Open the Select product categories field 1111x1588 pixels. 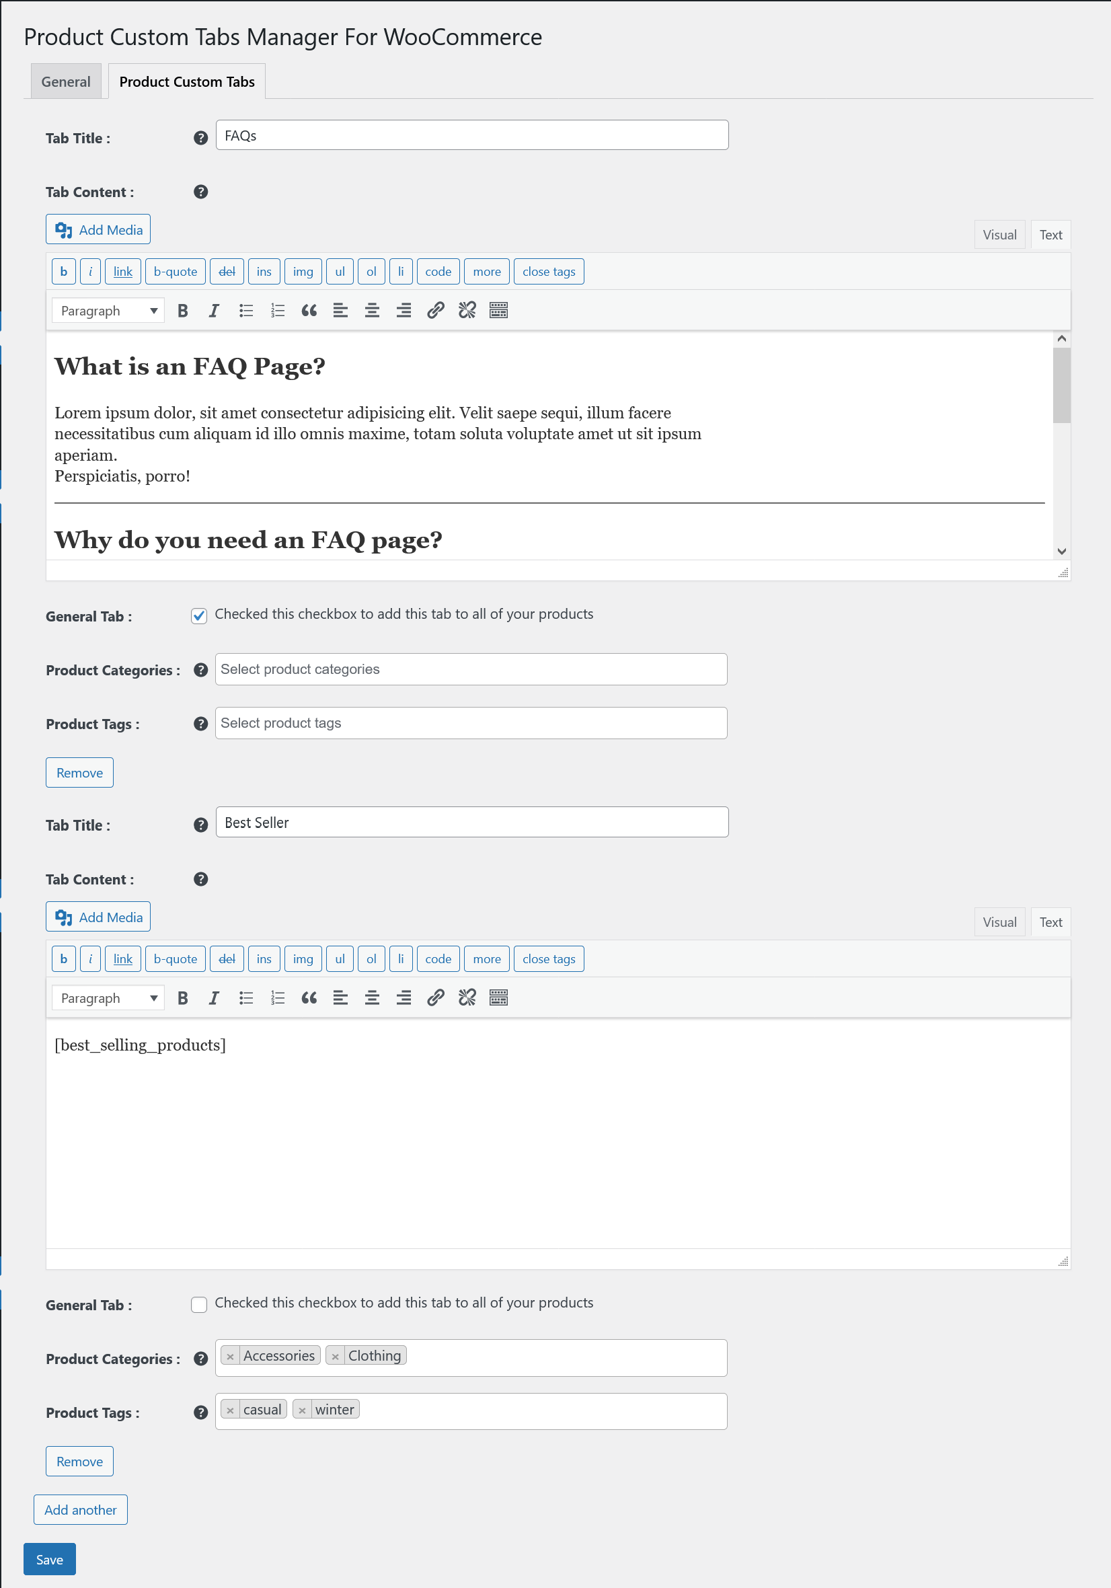471,669
